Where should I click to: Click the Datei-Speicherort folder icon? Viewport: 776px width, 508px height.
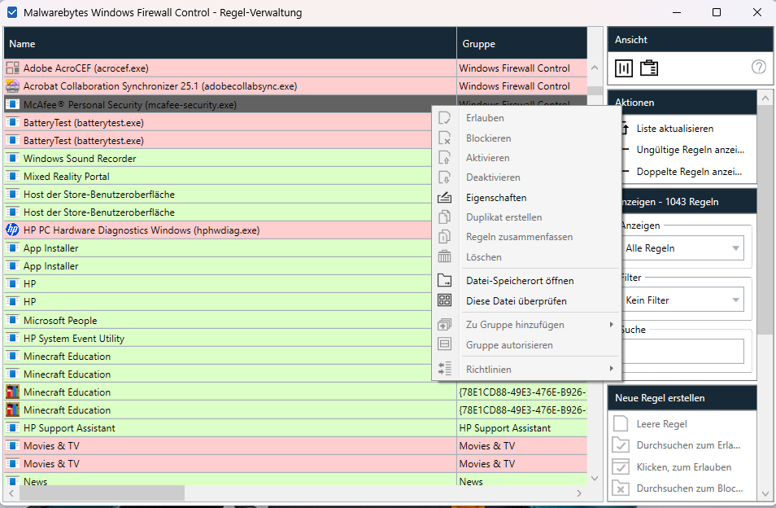coord(444,280)
